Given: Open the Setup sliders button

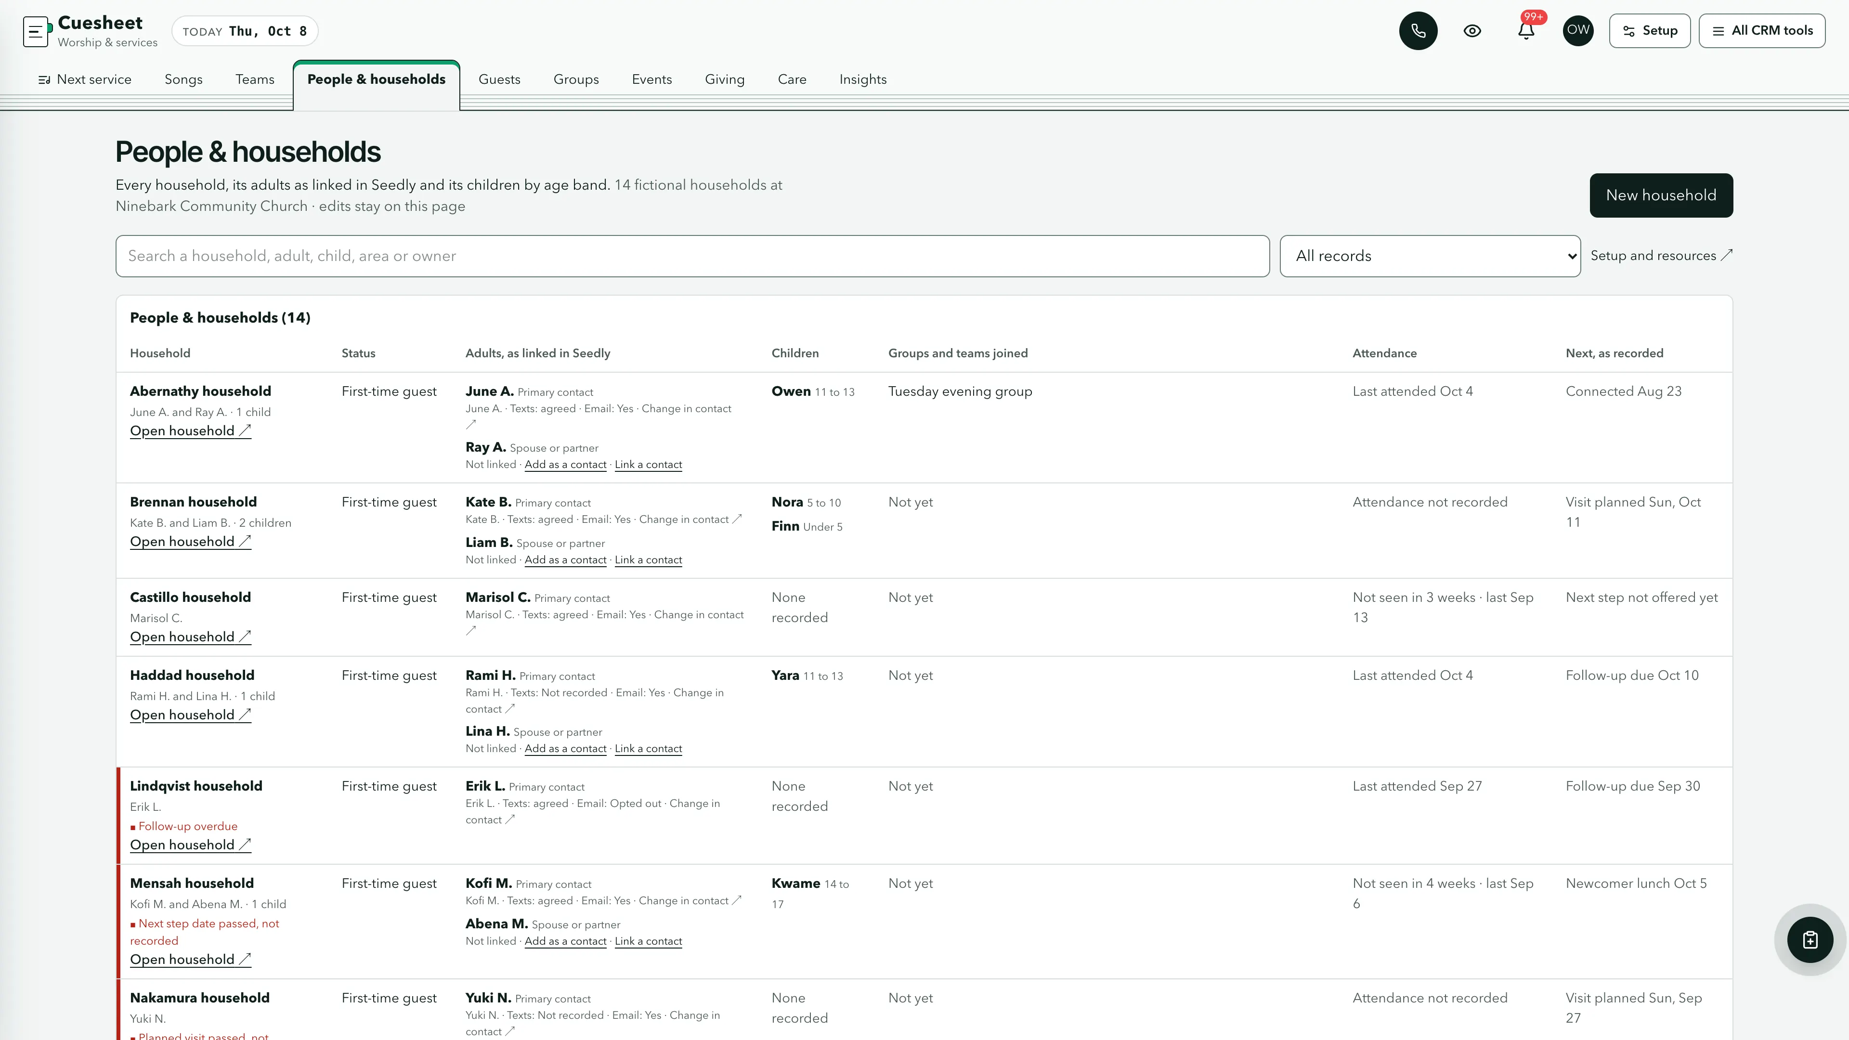Looking at the screenshot, I should tap(1650, 31).
